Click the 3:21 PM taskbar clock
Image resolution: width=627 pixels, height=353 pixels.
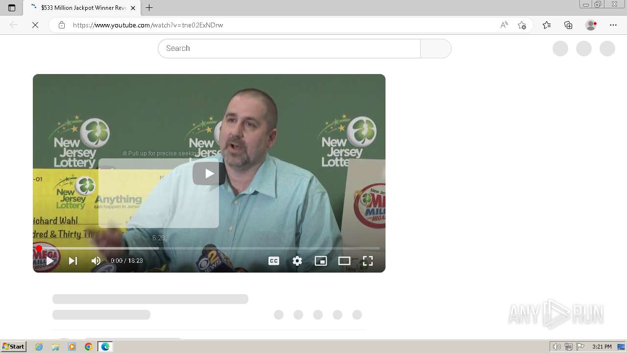[602, 347]
